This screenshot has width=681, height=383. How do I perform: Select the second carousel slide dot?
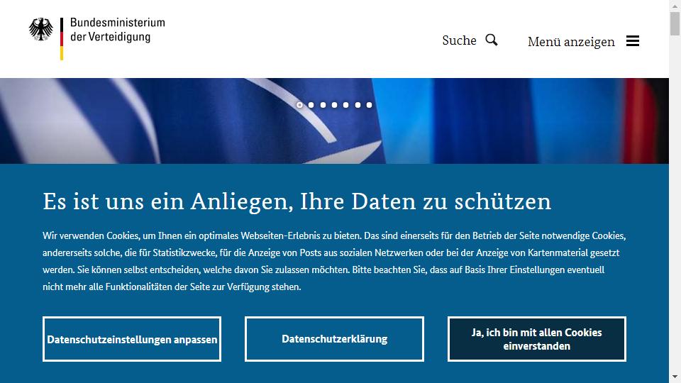[311, 105]
